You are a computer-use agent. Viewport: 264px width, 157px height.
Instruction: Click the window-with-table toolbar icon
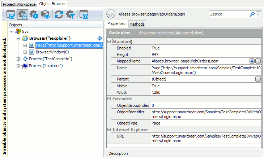(x=84, y=14)
